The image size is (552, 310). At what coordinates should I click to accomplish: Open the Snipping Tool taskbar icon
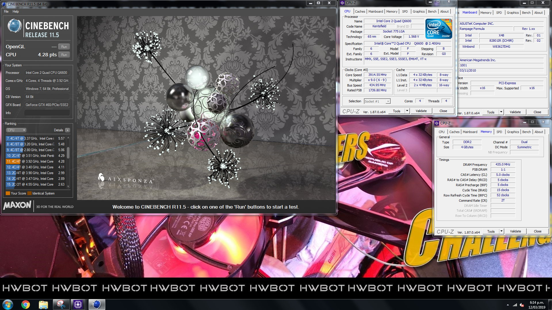[x=61, y=304]
